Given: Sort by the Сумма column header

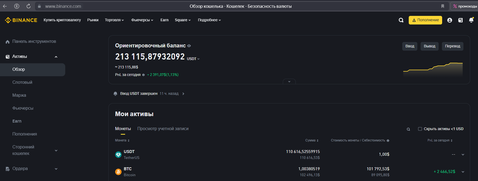Looking at the screenshot, I should [x=312, y=141].
